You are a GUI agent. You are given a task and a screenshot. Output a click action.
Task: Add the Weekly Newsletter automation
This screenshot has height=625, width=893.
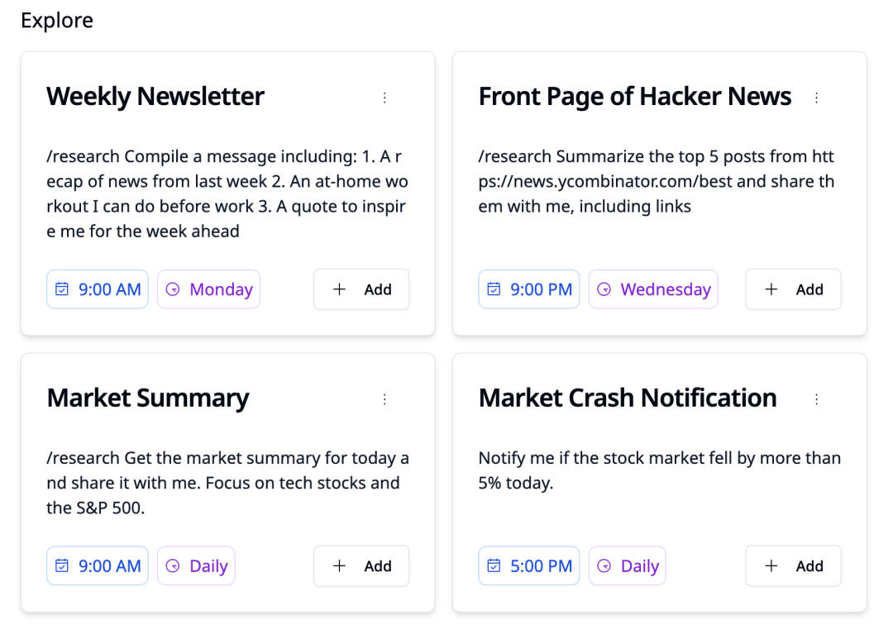pos(361,289)
